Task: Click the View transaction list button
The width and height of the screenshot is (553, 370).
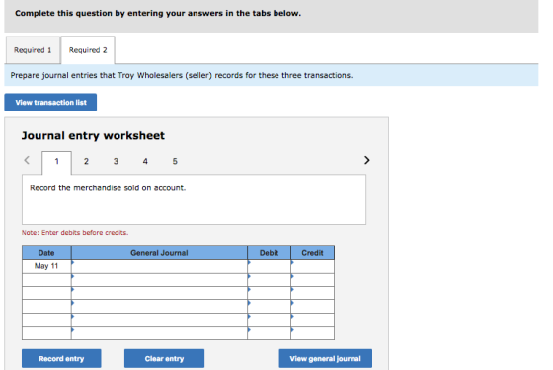Action: click(50, 103)
